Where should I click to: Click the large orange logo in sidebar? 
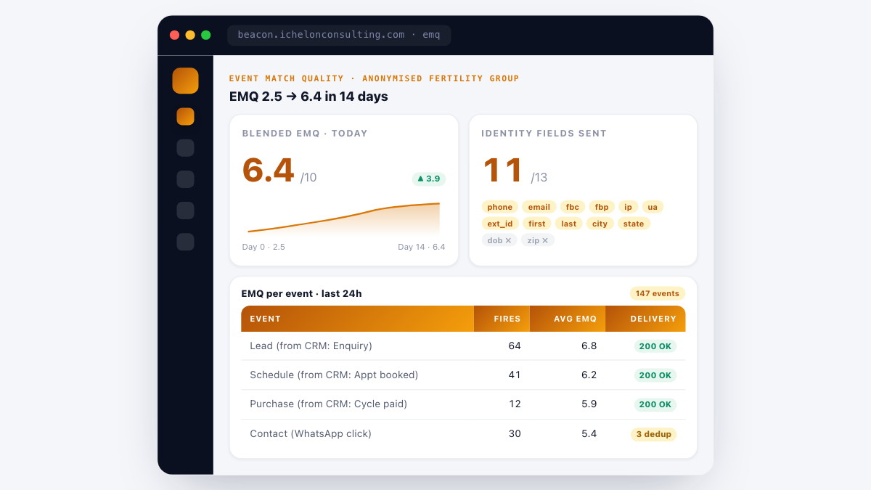(185, 81)
